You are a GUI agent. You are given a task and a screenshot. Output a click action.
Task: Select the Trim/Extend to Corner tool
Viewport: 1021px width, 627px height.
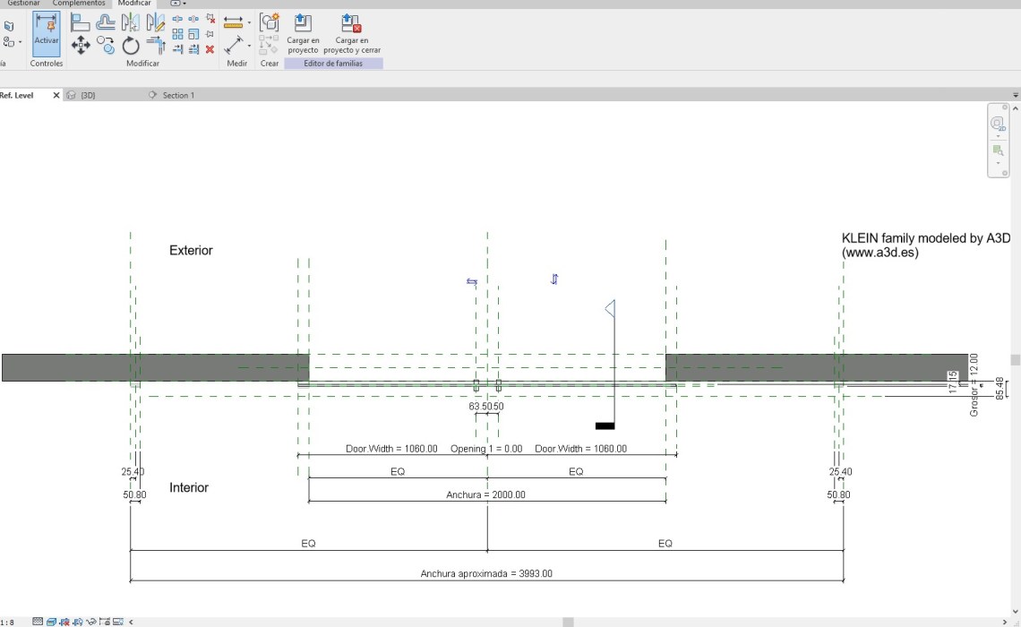click(x=156, y=45)
